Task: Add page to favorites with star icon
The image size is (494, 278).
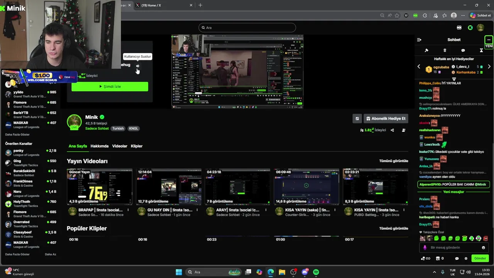Action: [397, 15]
